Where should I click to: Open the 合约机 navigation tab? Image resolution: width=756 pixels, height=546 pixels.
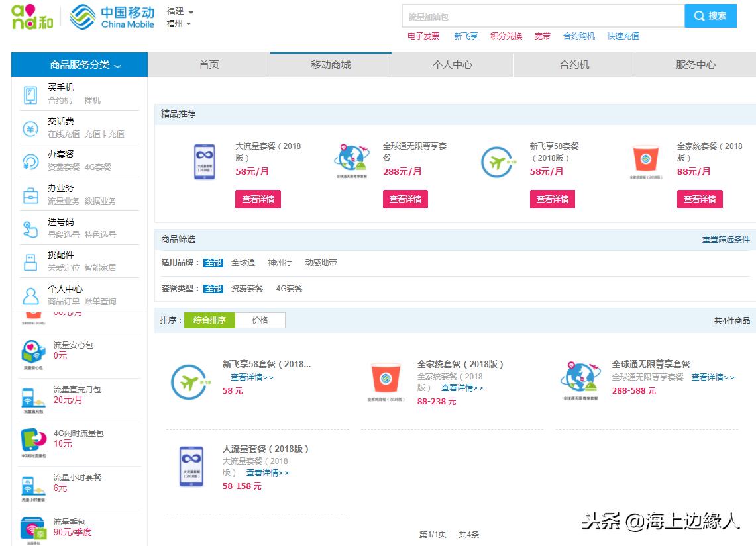pyautogui.click(x=573, y=64)
